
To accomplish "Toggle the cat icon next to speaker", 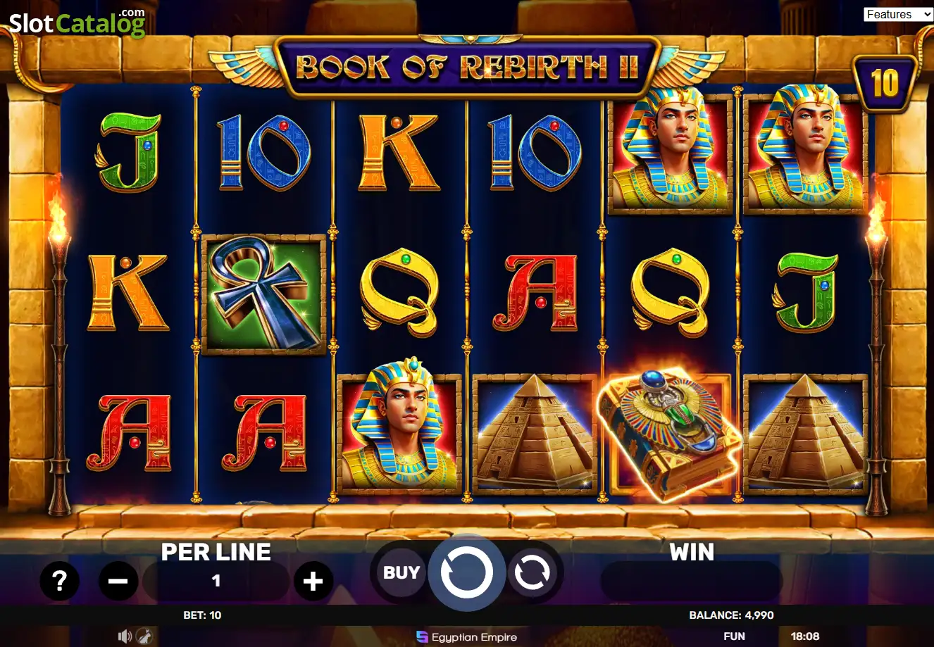I will coord(144,636).
